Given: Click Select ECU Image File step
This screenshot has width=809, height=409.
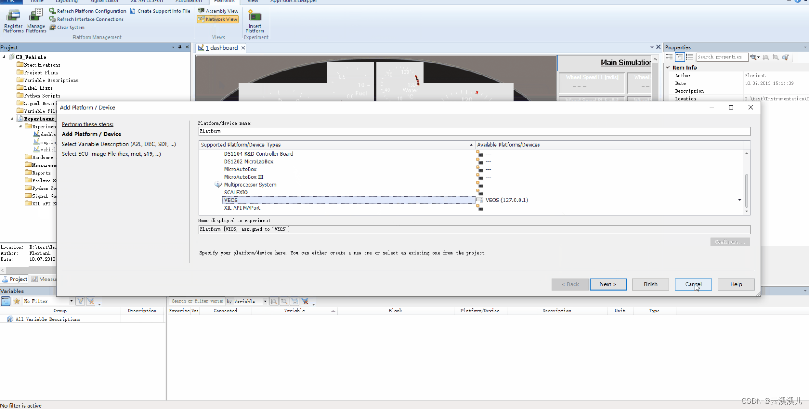Looking at the screenshot, I should pos(111,154).
